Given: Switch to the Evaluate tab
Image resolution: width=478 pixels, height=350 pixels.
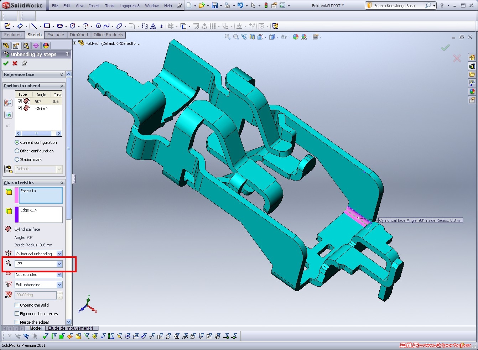Looking at the screenshot, I should (56, 35).
